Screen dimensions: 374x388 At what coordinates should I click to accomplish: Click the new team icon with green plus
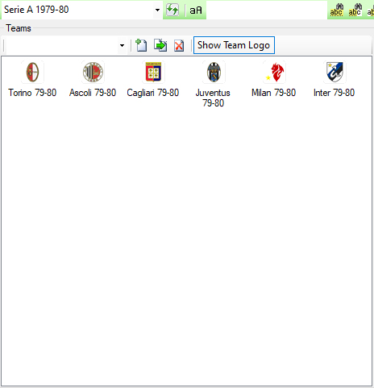tap(141, 45)
